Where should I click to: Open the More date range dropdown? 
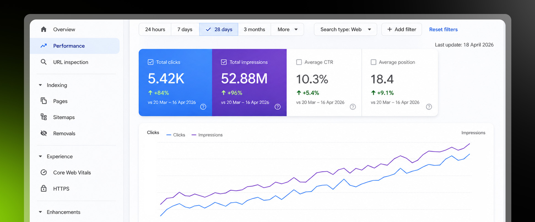(x=287, y=29)
